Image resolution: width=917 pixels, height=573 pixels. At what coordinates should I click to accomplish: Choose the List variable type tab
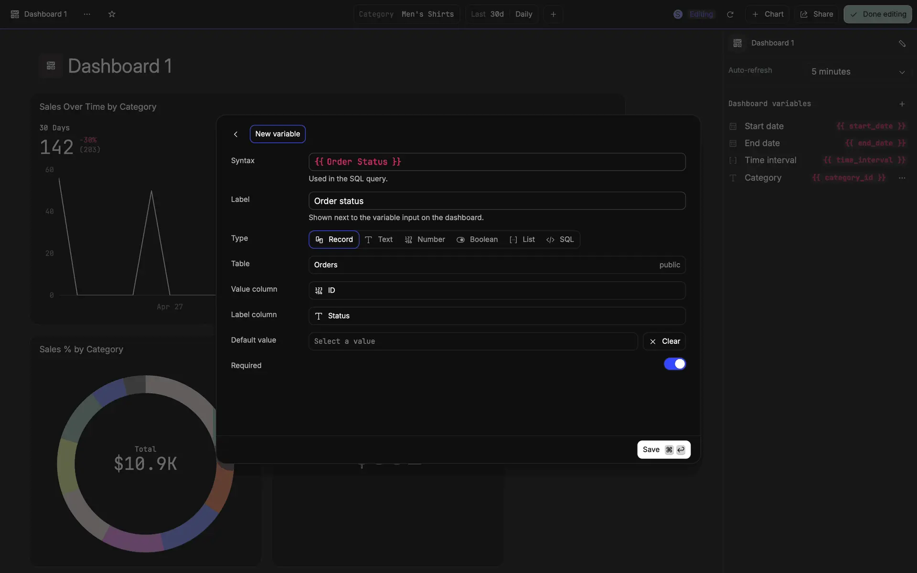(x=522, y=240)
